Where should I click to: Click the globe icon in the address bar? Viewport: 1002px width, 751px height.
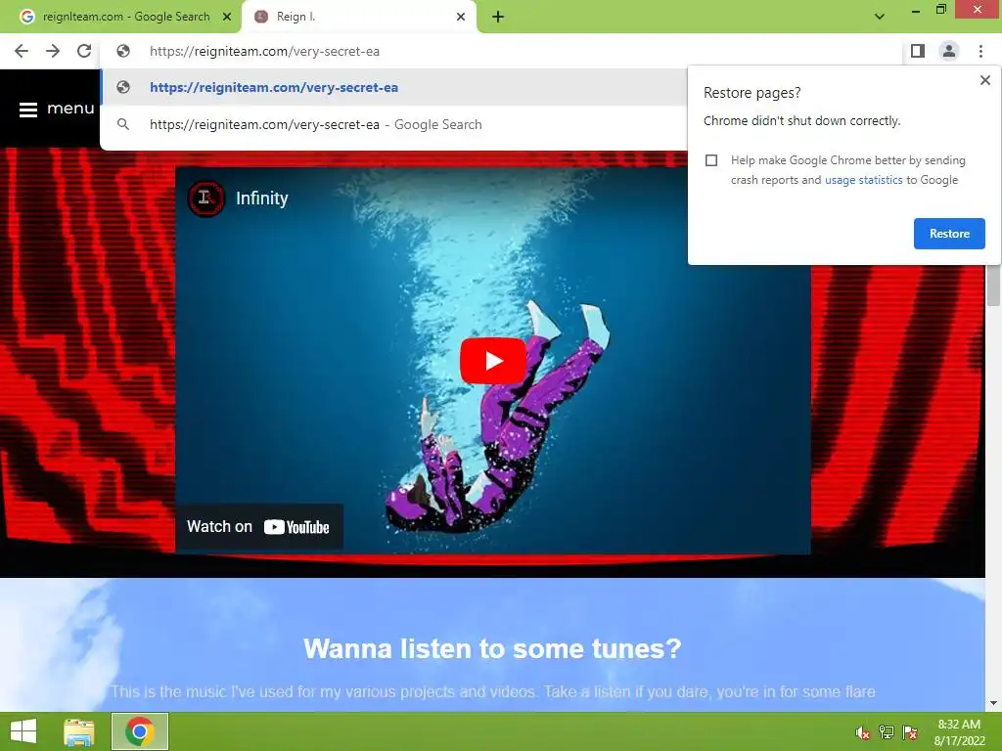click(123, 51)
